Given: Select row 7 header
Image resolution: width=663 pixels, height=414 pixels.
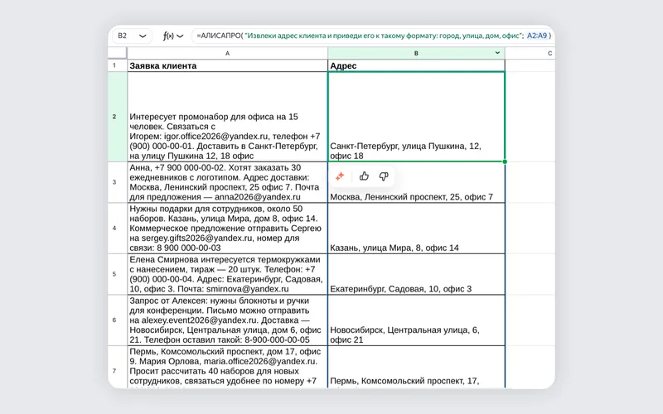Looking at the screenshot, I should click(x=118, y=368).
